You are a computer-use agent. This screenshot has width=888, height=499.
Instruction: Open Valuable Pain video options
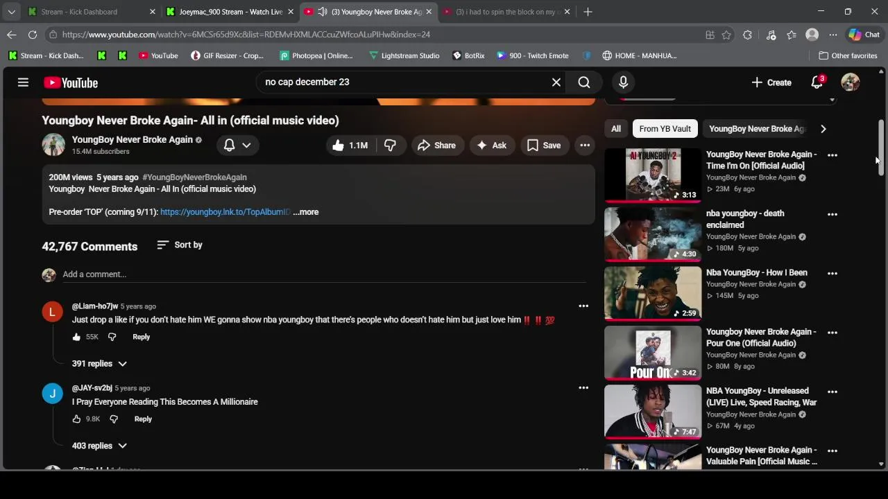[832, 450]
